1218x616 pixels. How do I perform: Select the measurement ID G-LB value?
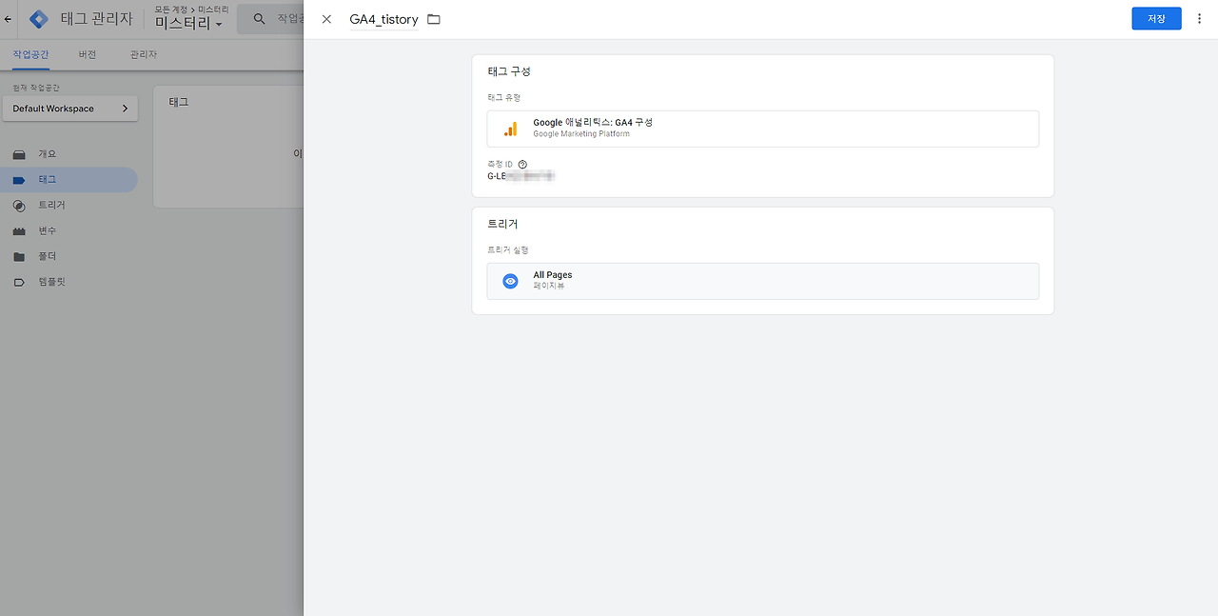[x=521, y=176]
